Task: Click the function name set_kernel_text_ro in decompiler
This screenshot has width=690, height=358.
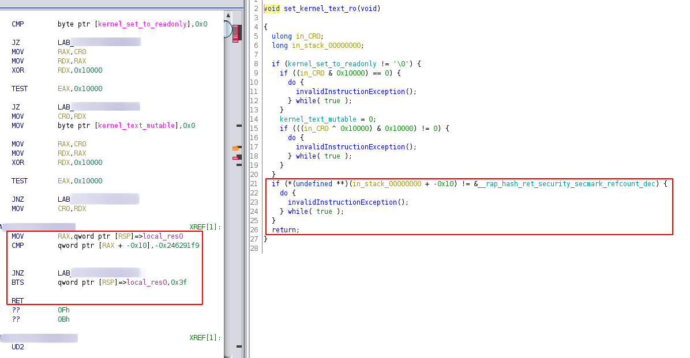Action: [320, 9]
